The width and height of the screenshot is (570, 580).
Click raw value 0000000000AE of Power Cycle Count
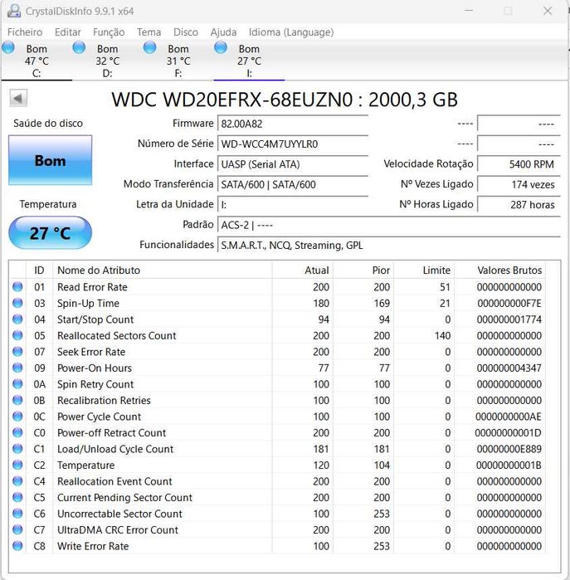509,417
